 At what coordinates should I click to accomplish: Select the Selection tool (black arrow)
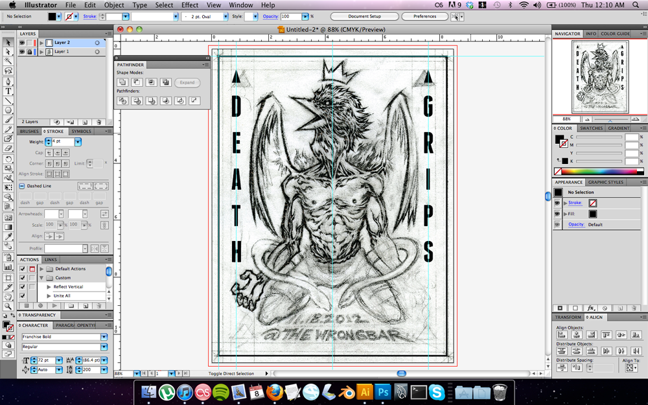click(x=8, y=43)
